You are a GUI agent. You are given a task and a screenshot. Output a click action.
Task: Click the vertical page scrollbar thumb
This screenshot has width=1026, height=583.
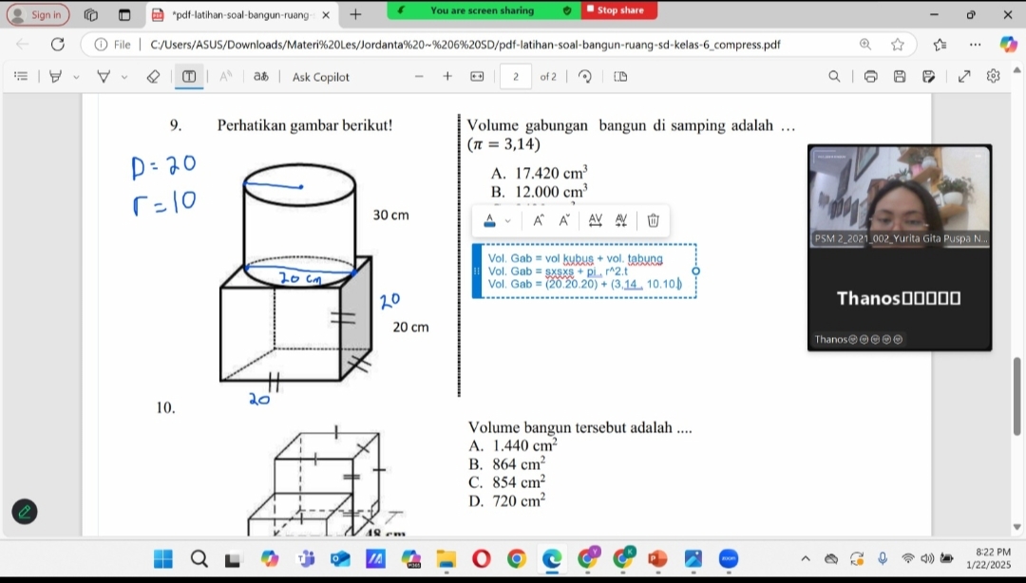[x=1016, y=396]
